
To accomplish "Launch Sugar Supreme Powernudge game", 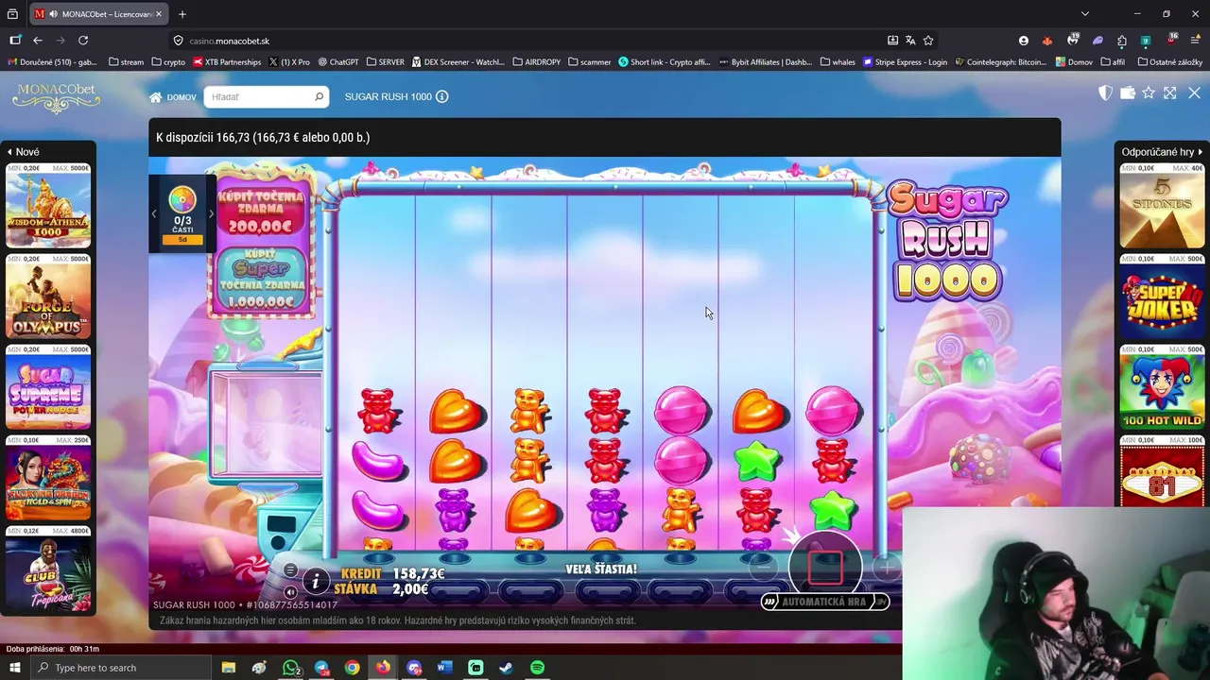I will tap(48, 387).
